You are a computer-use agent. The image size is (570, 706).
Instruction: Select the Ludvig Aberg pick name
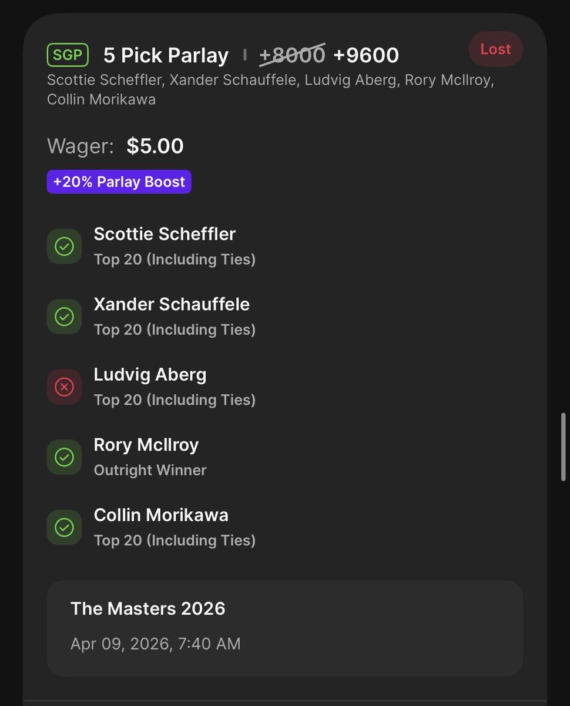pyautogui.click(x=150, y=375)
